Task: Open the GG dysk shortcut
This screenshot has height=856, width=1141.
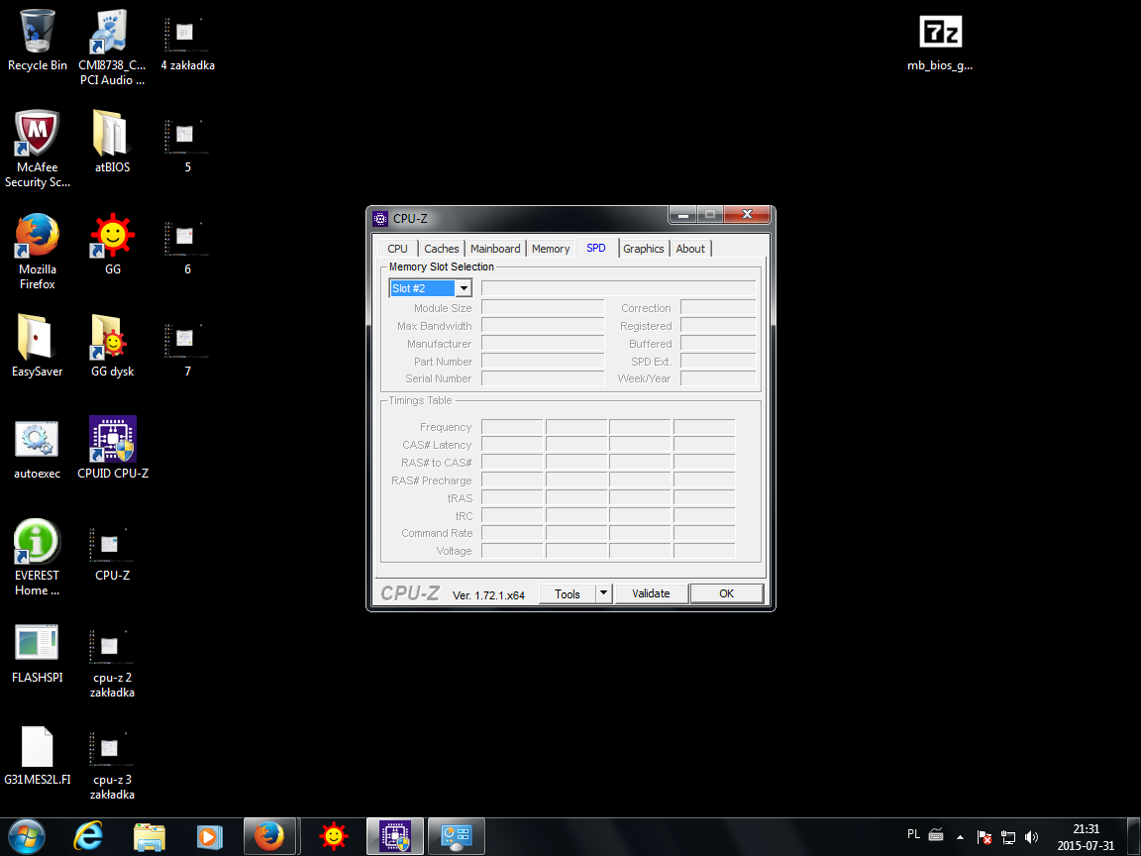Action: [112, 346]
